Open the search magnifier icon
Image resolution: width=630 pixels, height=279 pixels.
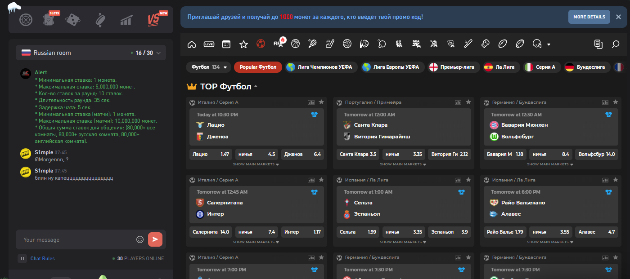pos(616,44)
